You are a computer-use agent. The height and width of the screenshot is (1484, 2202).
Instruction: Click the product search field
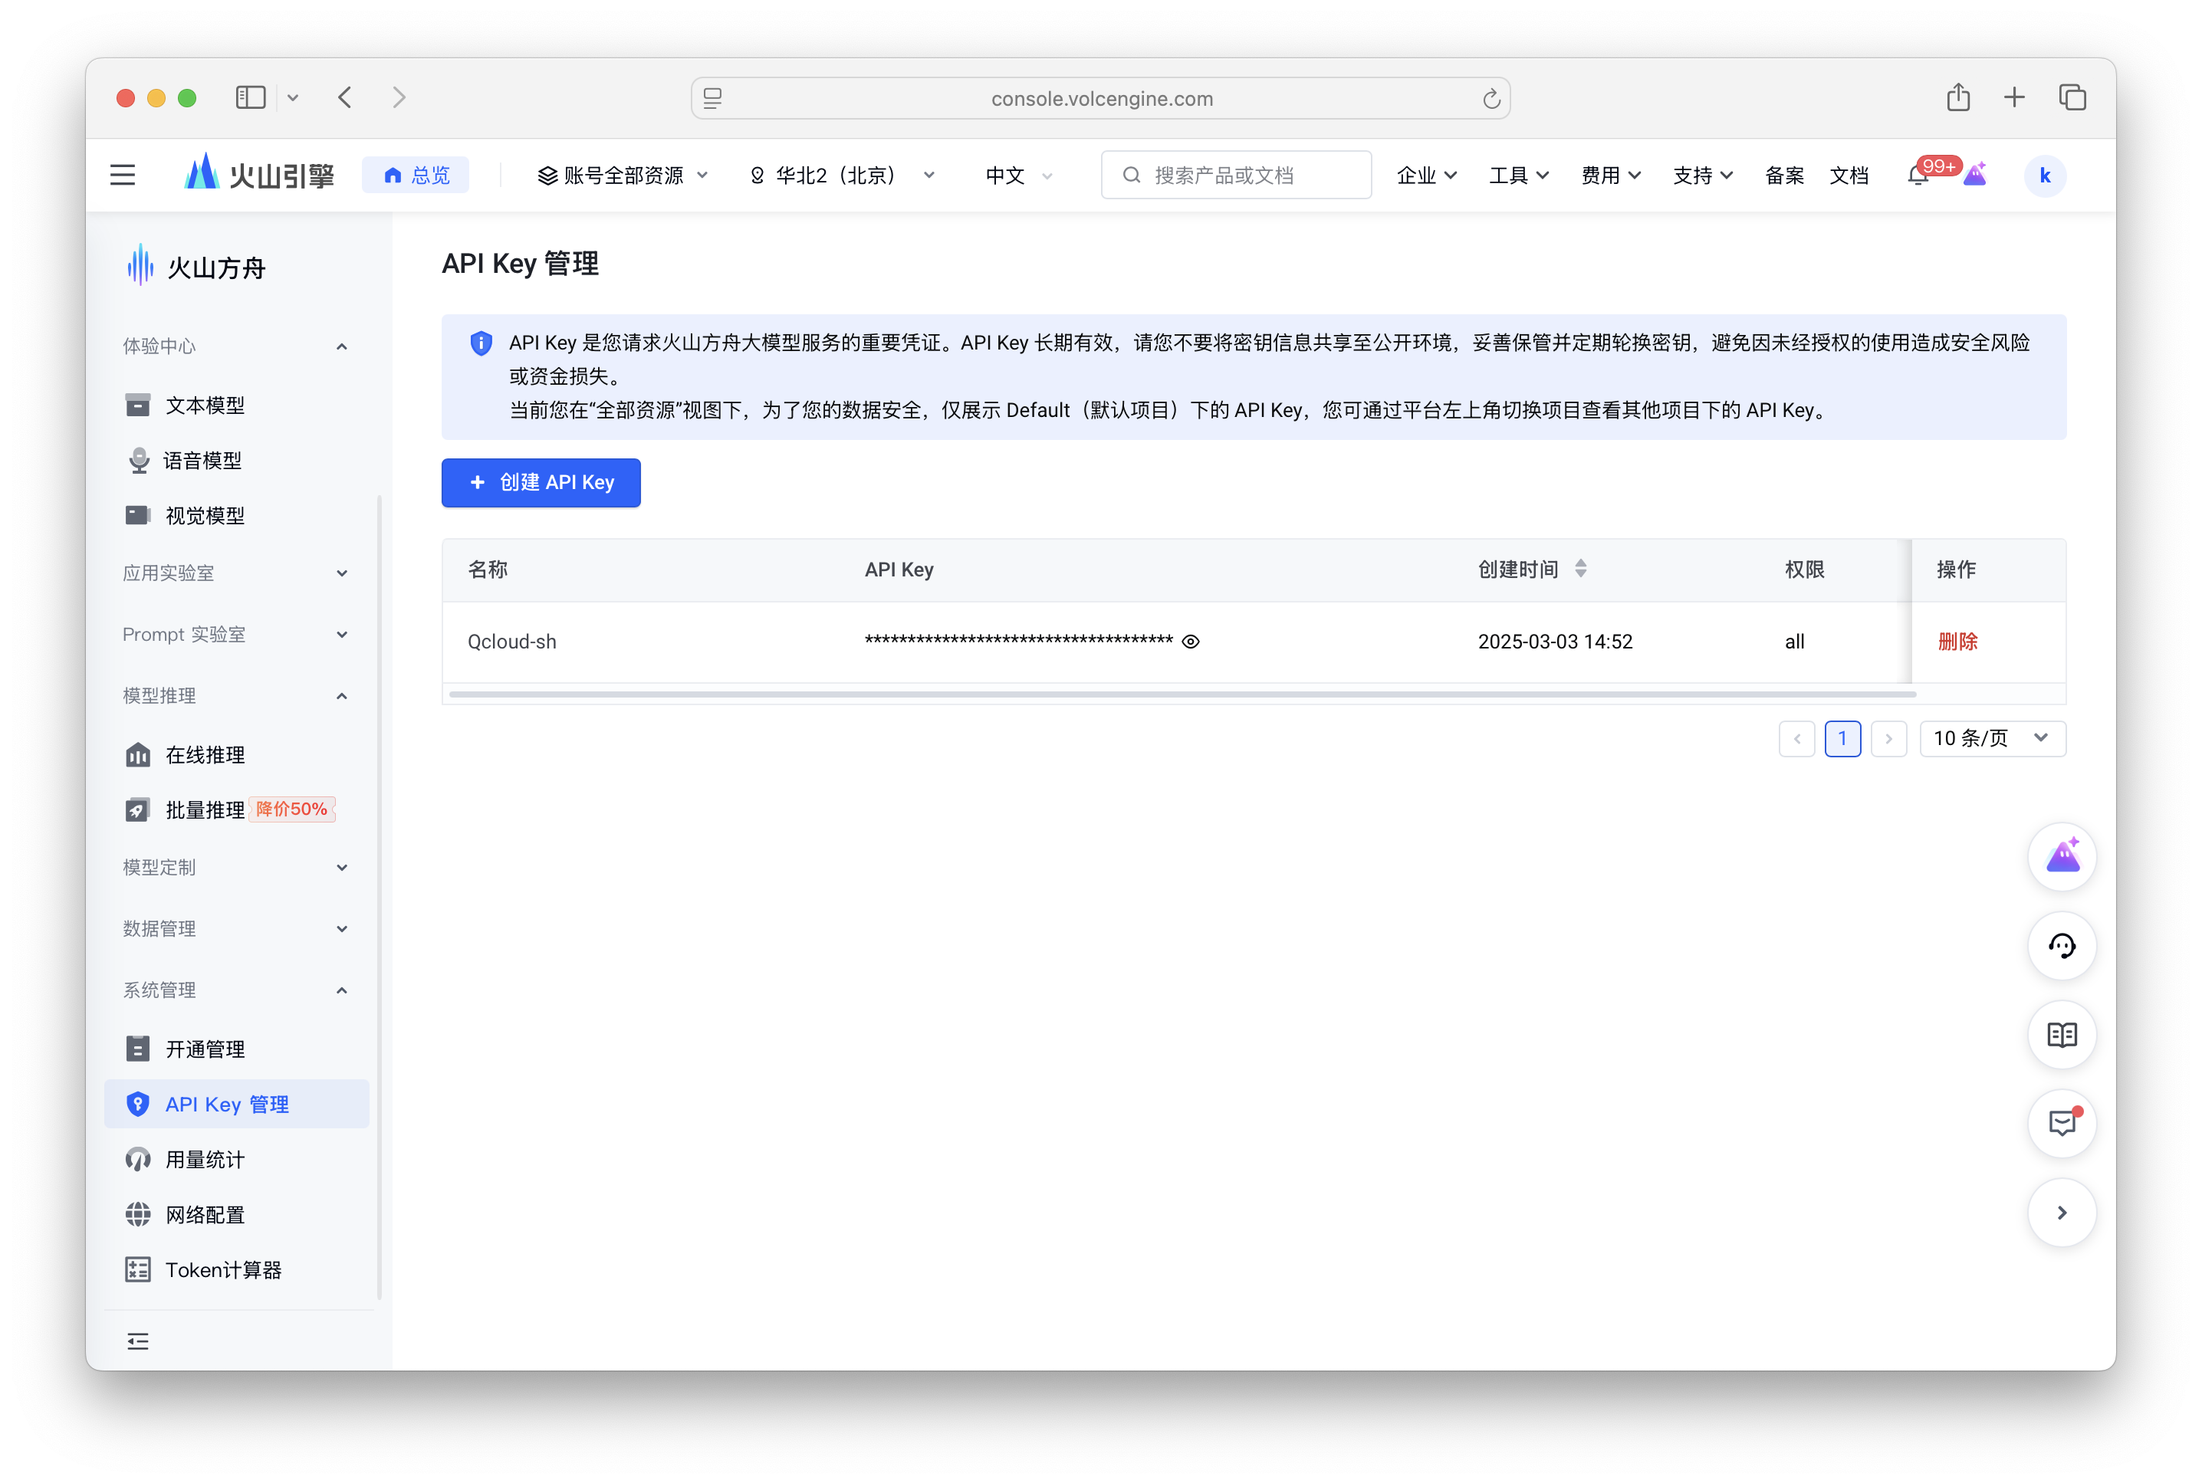click(1235, 174)
